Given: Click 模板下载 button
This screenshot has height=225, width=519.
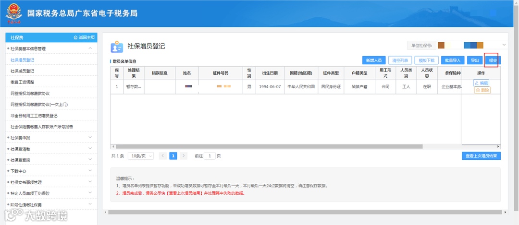Looking at the screenshot, I should coord(427,60).
